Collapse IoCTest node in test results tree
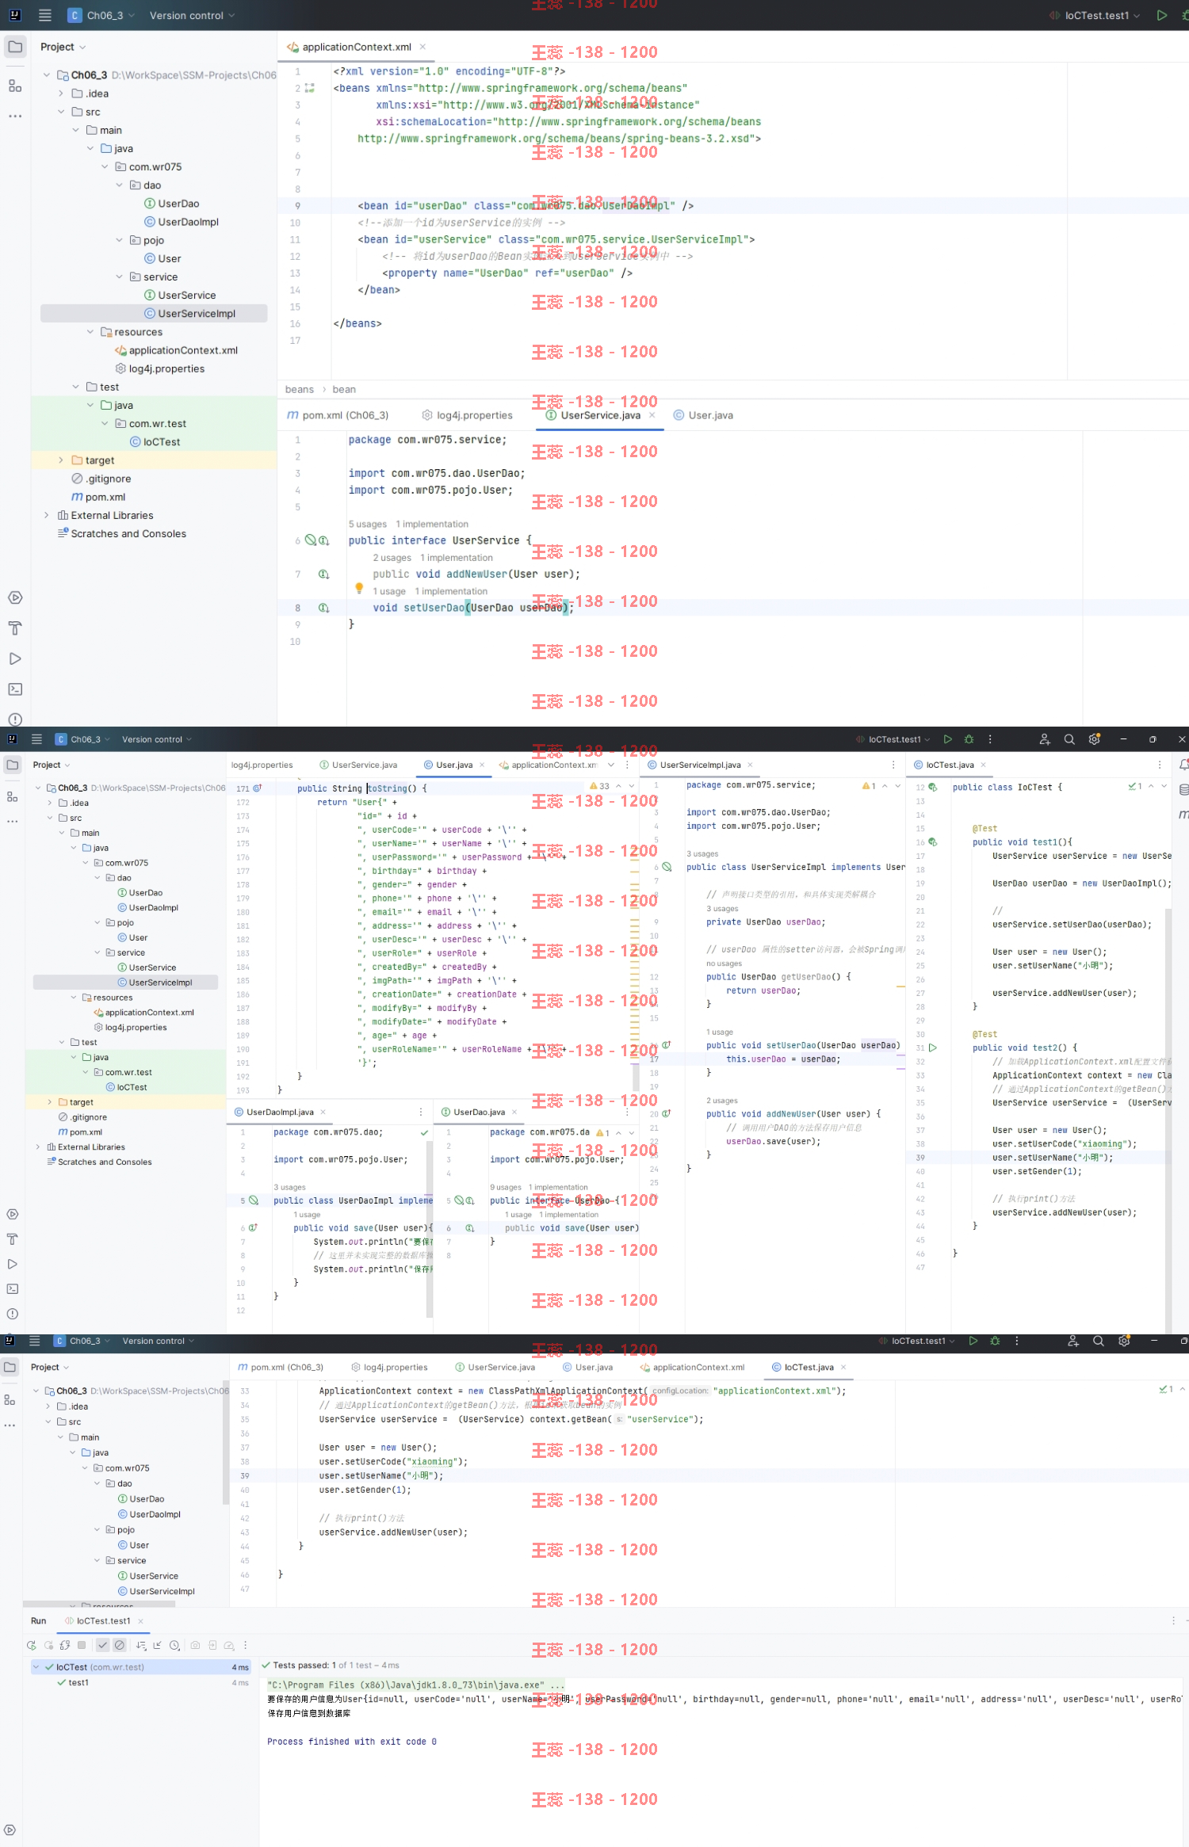The image size is (1189, 1847). click(x=36, y=1667)
